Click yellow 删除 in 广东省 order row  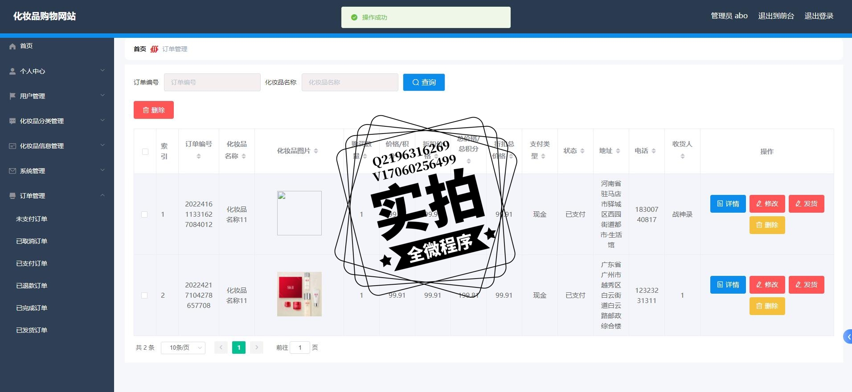[767, 306]
